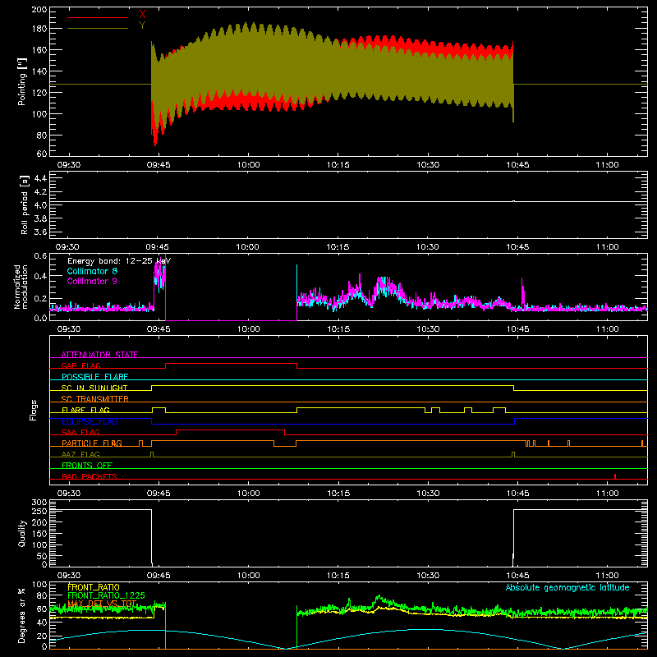Viewport: 657px width, 657px height.
Task: Click the Normalized modulation axis title
Action: pos(21,287)
